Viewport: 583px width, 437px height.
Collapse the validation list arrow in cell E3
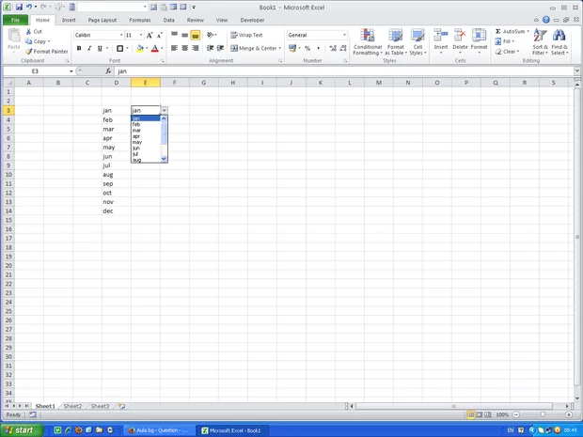click(164, 110)
